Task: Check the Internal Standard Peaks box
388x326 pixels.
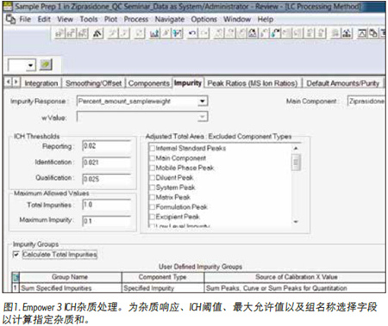Action: point(152,148)
